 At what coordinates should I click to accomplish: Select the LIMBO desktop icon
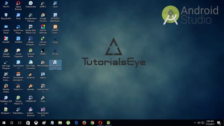(x=43, y=52)
